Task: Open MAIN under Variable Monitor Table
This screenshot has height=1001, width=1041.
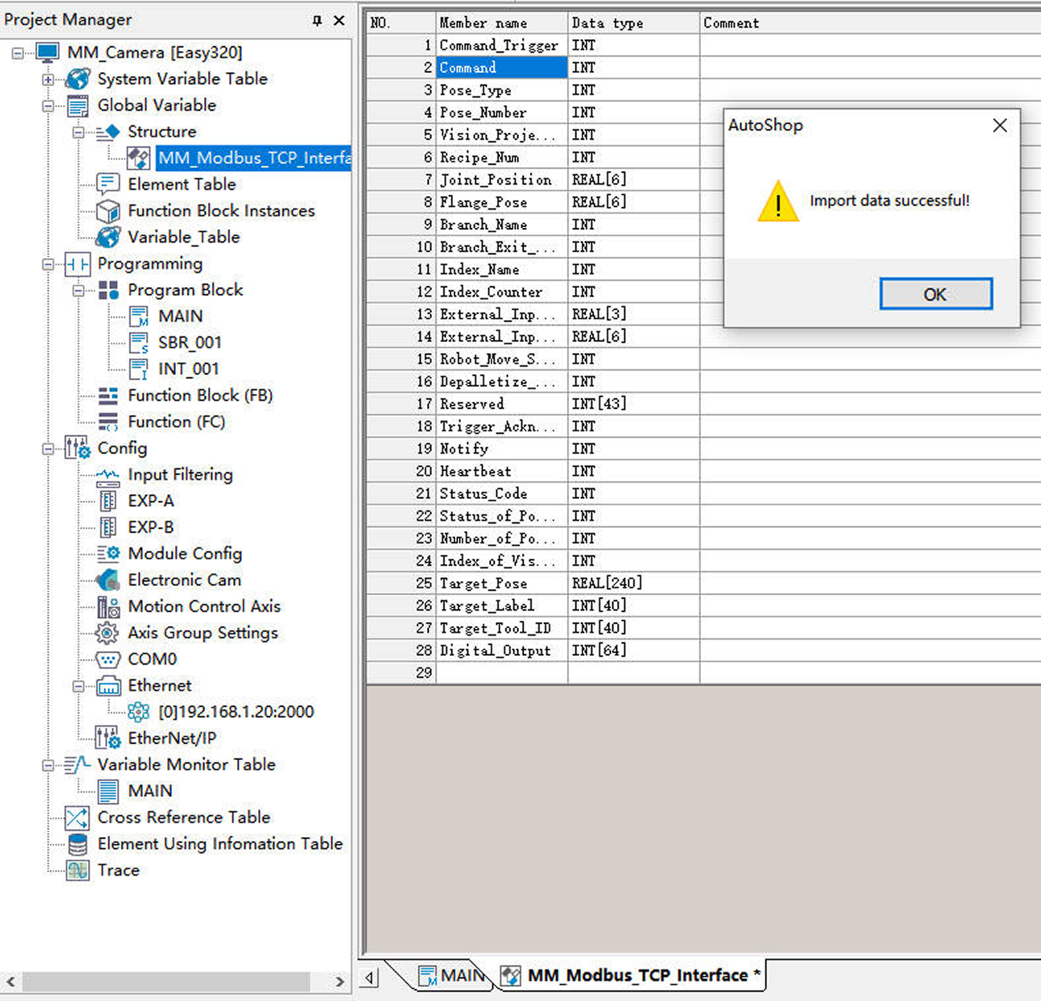Action: coord(150,791)
